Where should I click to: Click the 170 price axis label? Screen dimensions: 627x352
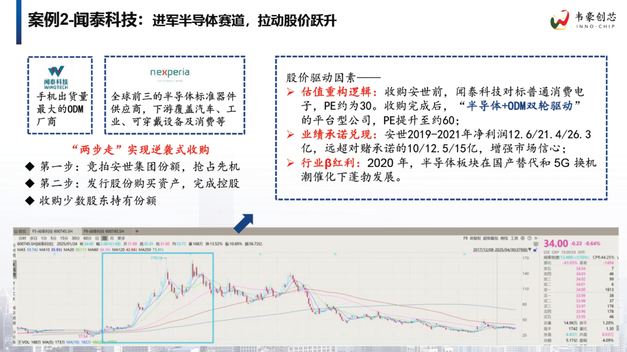[526, 258]
